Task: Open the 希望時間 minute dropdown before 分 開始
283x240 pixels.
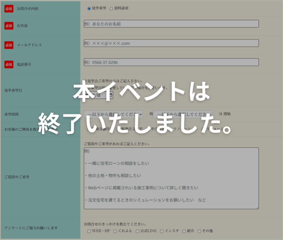Action: coord(183,114)
